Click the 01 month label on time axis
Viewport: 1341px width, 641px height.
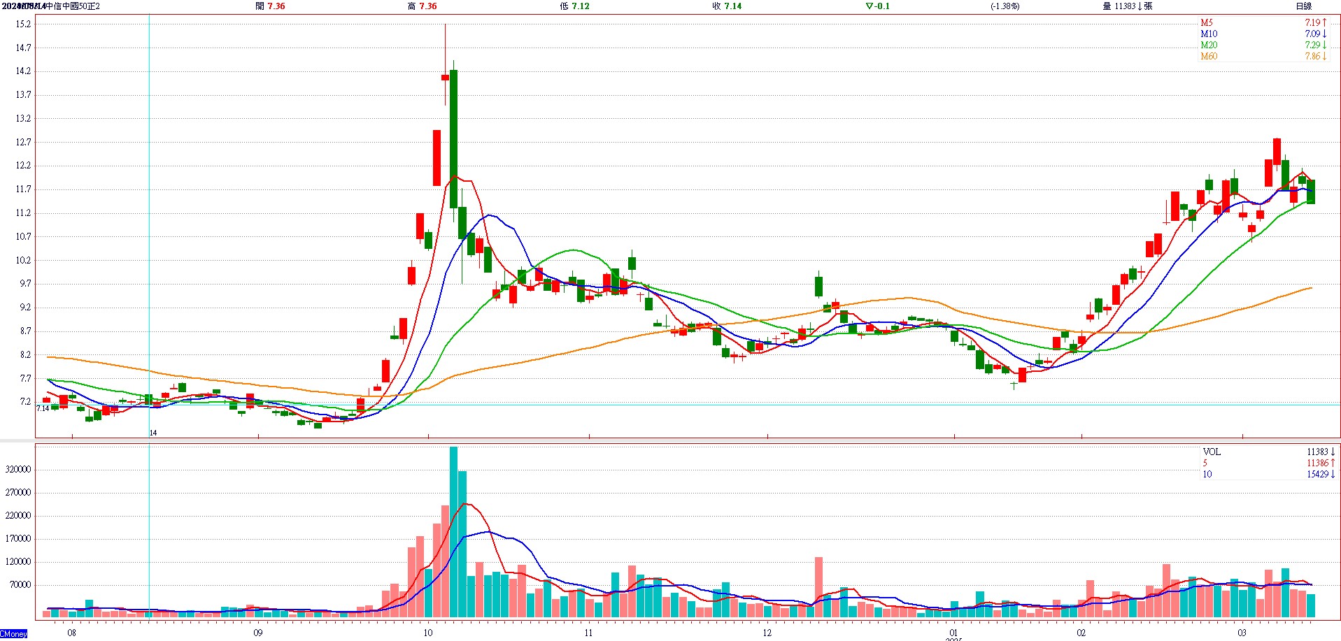click(953, 633)
